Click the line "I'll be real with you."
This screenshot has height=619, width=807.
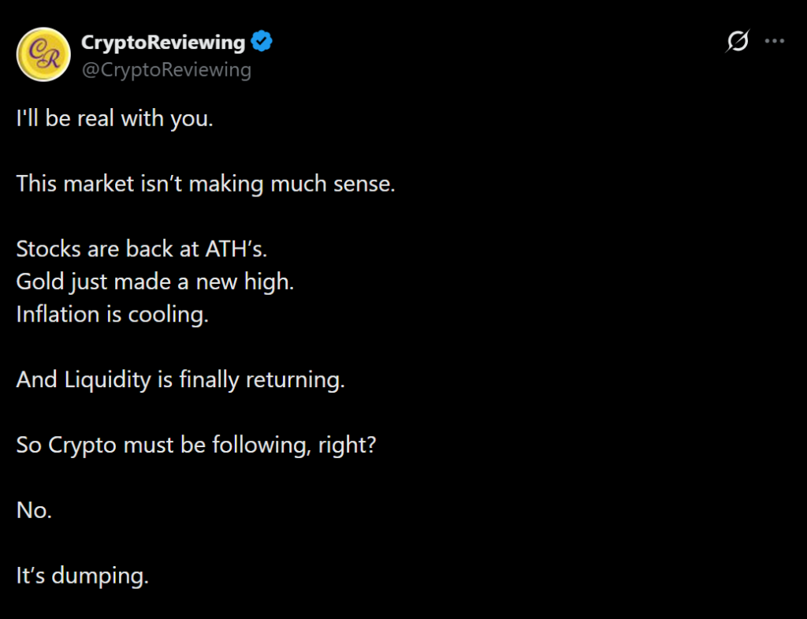pyautogui.click(x=115, y=119)
